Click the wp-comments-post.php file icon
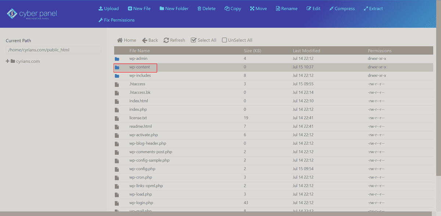441x216 pixels. click(x=117, y=152)
